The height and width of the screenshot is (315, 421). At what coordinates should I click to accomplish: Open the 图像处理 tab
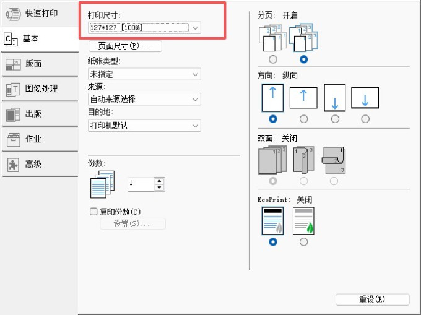pyautogui.click(x=40, y=88)
